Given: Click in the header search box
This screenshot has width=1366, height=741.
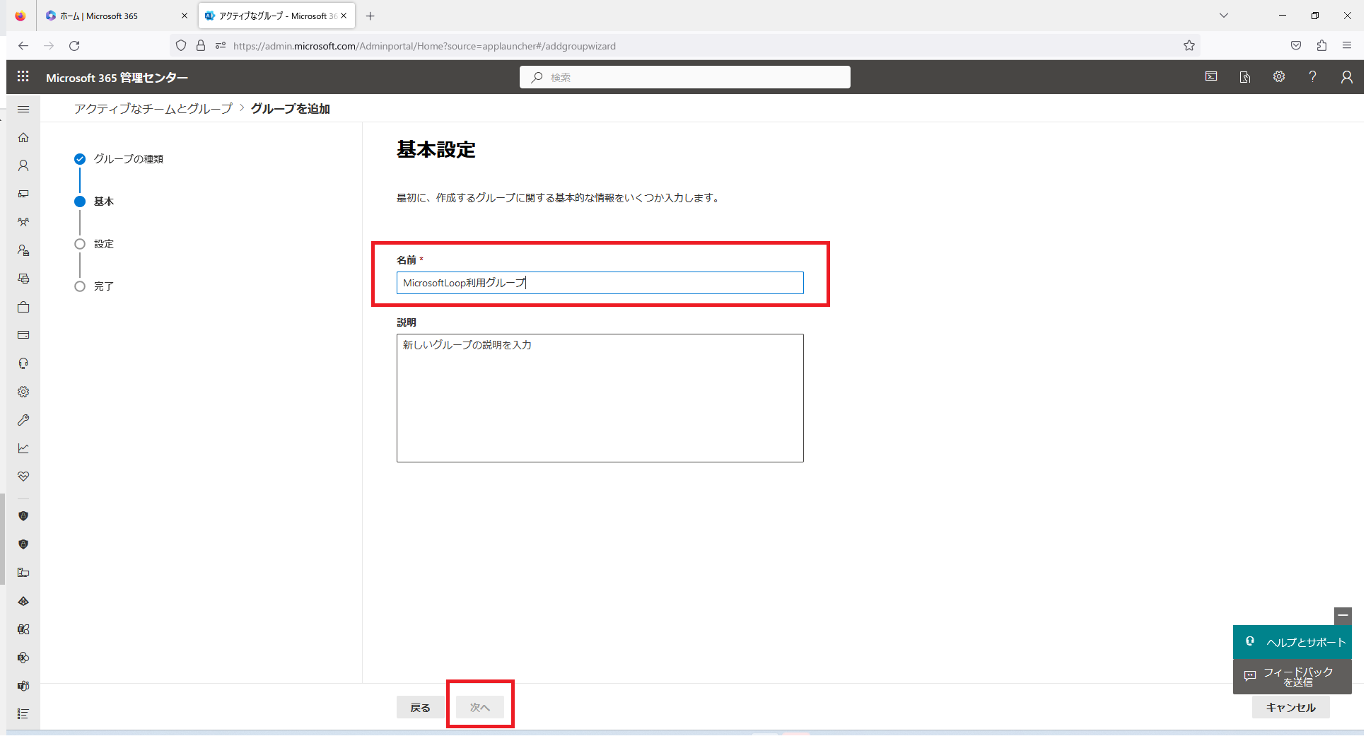Looking at the screenshot, I should (x=685, y=77).
